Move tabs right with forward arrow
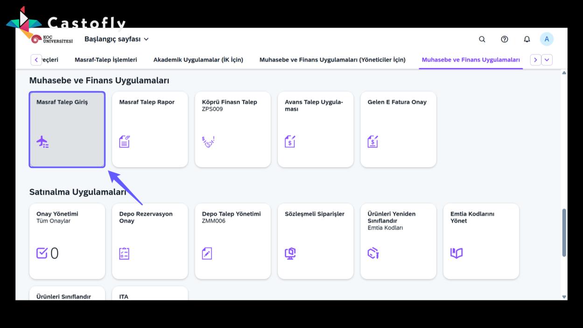 535,60
